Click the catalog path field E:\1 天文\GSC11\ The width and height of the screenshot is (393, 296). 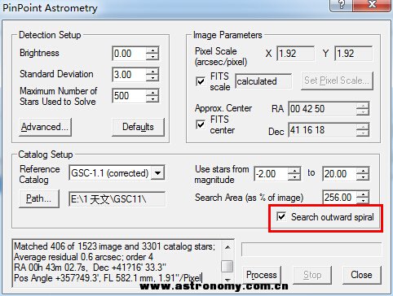117,199
